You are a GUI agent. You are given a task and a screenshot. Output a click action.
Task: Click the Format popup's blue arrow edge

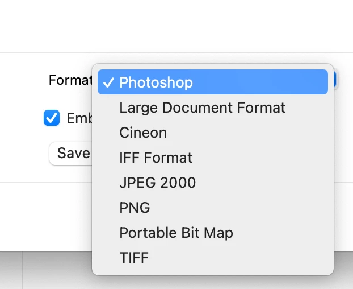[x=335, y=80]
